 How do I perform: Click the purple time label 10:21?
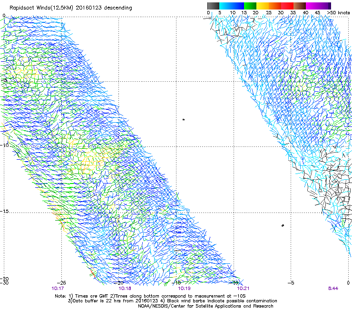point(243,289)
